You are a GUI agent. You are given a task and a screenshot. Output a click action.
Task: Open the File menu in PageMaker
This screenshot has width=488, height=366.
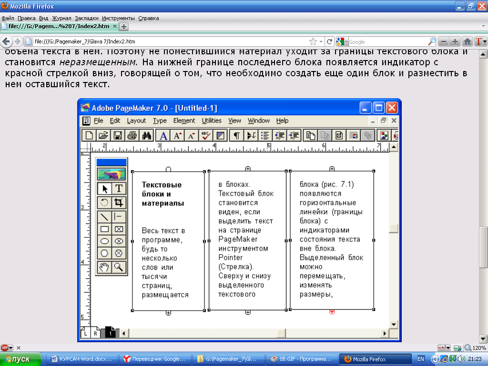[x=98, y=121]
